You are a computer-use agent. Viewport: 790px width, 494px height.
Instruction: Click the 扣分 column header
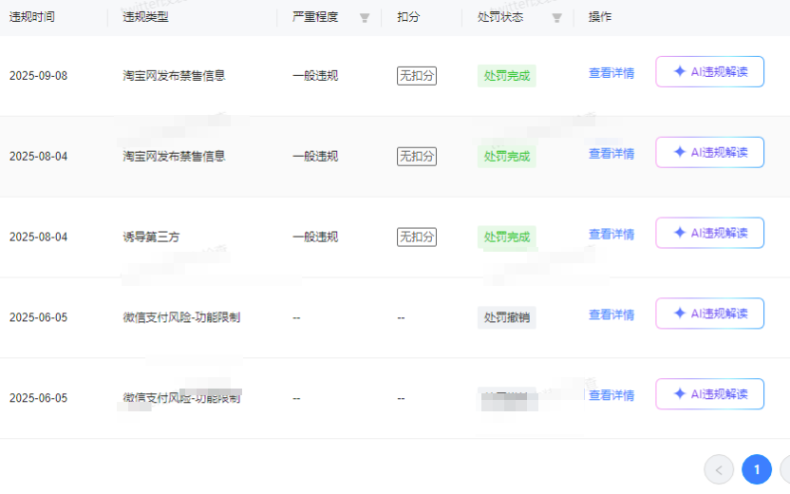click(x=408, y=17)
